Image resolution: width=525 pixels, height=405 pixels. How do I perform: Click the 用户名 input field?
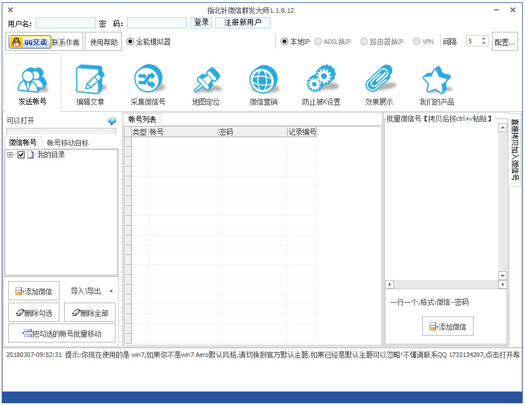pyautogui.click(x=65, y=23)
